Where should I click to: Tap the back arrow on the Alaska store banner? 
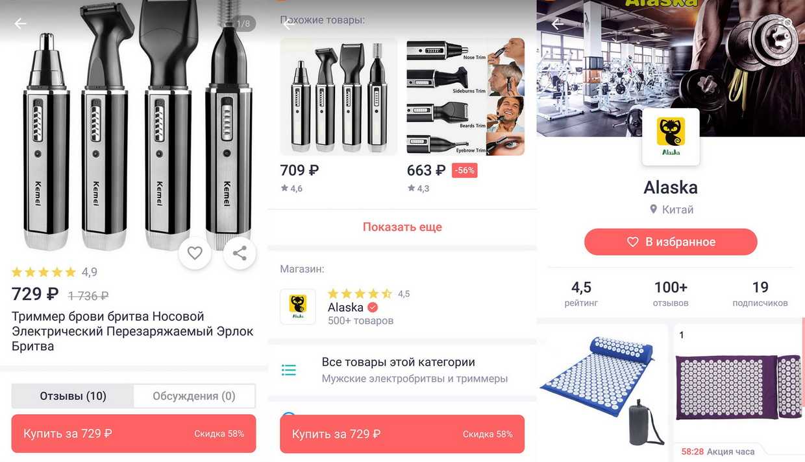coord(557,24)
